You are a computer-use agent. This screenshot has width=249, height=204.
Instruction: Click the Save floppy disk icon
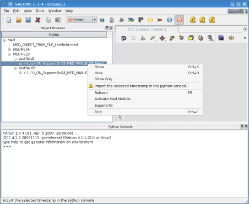(x=28, y=20)
